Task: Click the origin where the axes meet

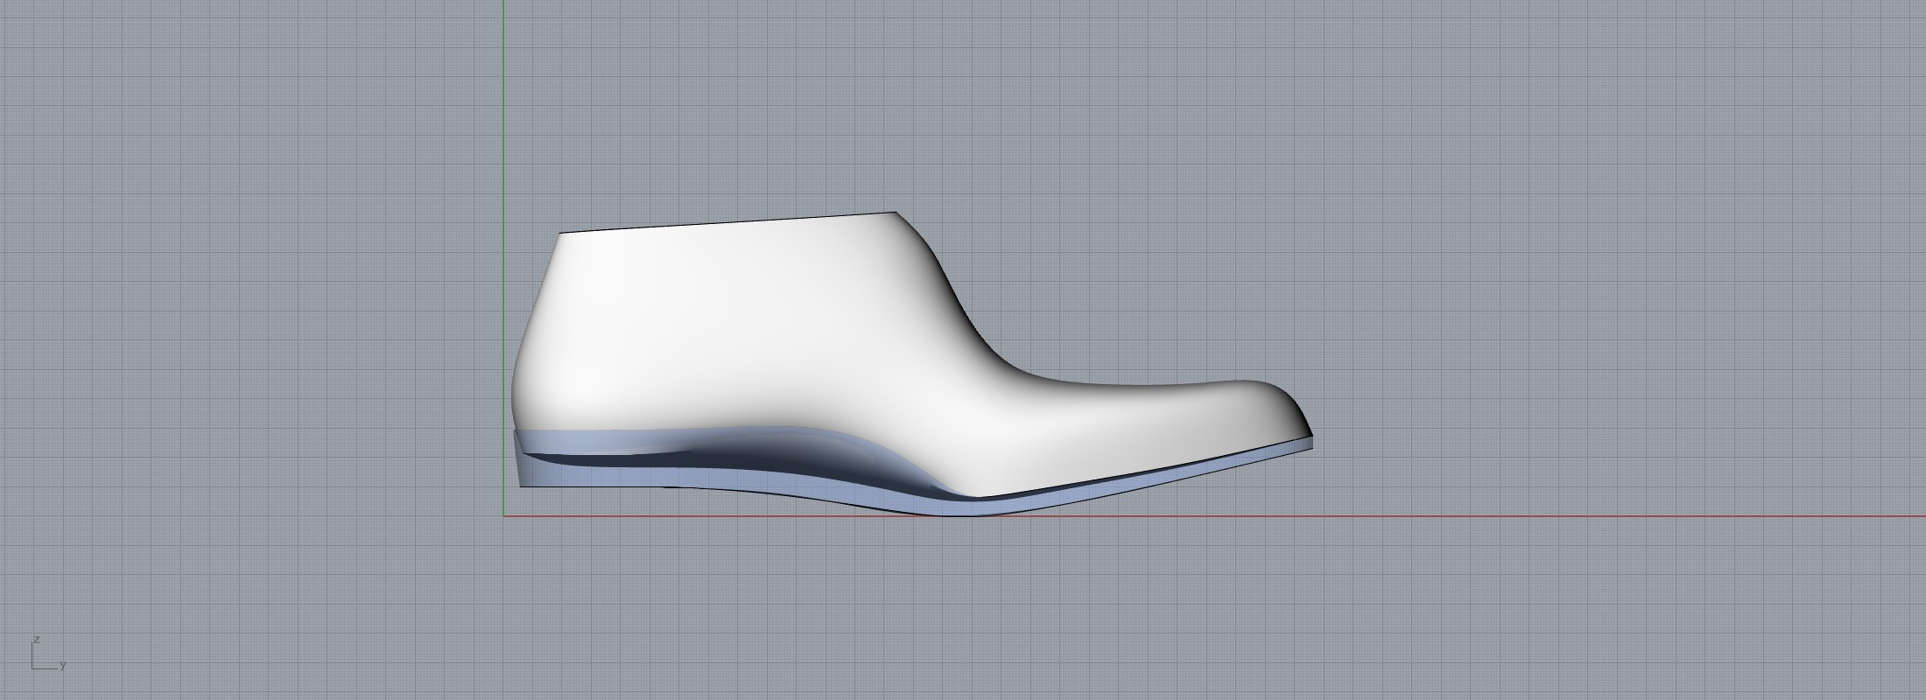Action: click(x=503, y=515)
